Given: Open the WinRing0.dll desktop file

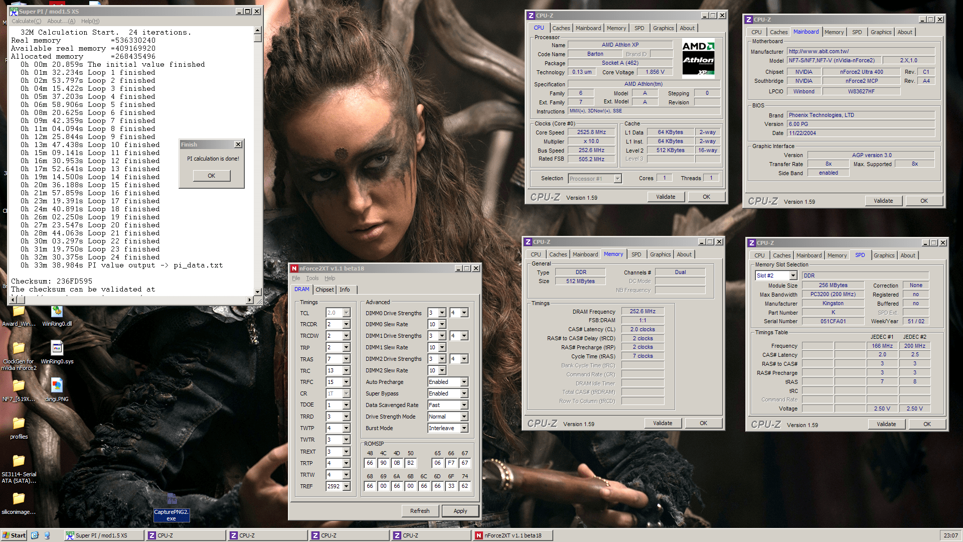Looking at the screenshot, I should [57, 313].
